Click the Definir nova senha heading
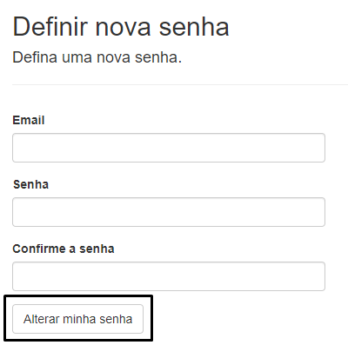This screenshot has width=348, height=345. [121, 27]
